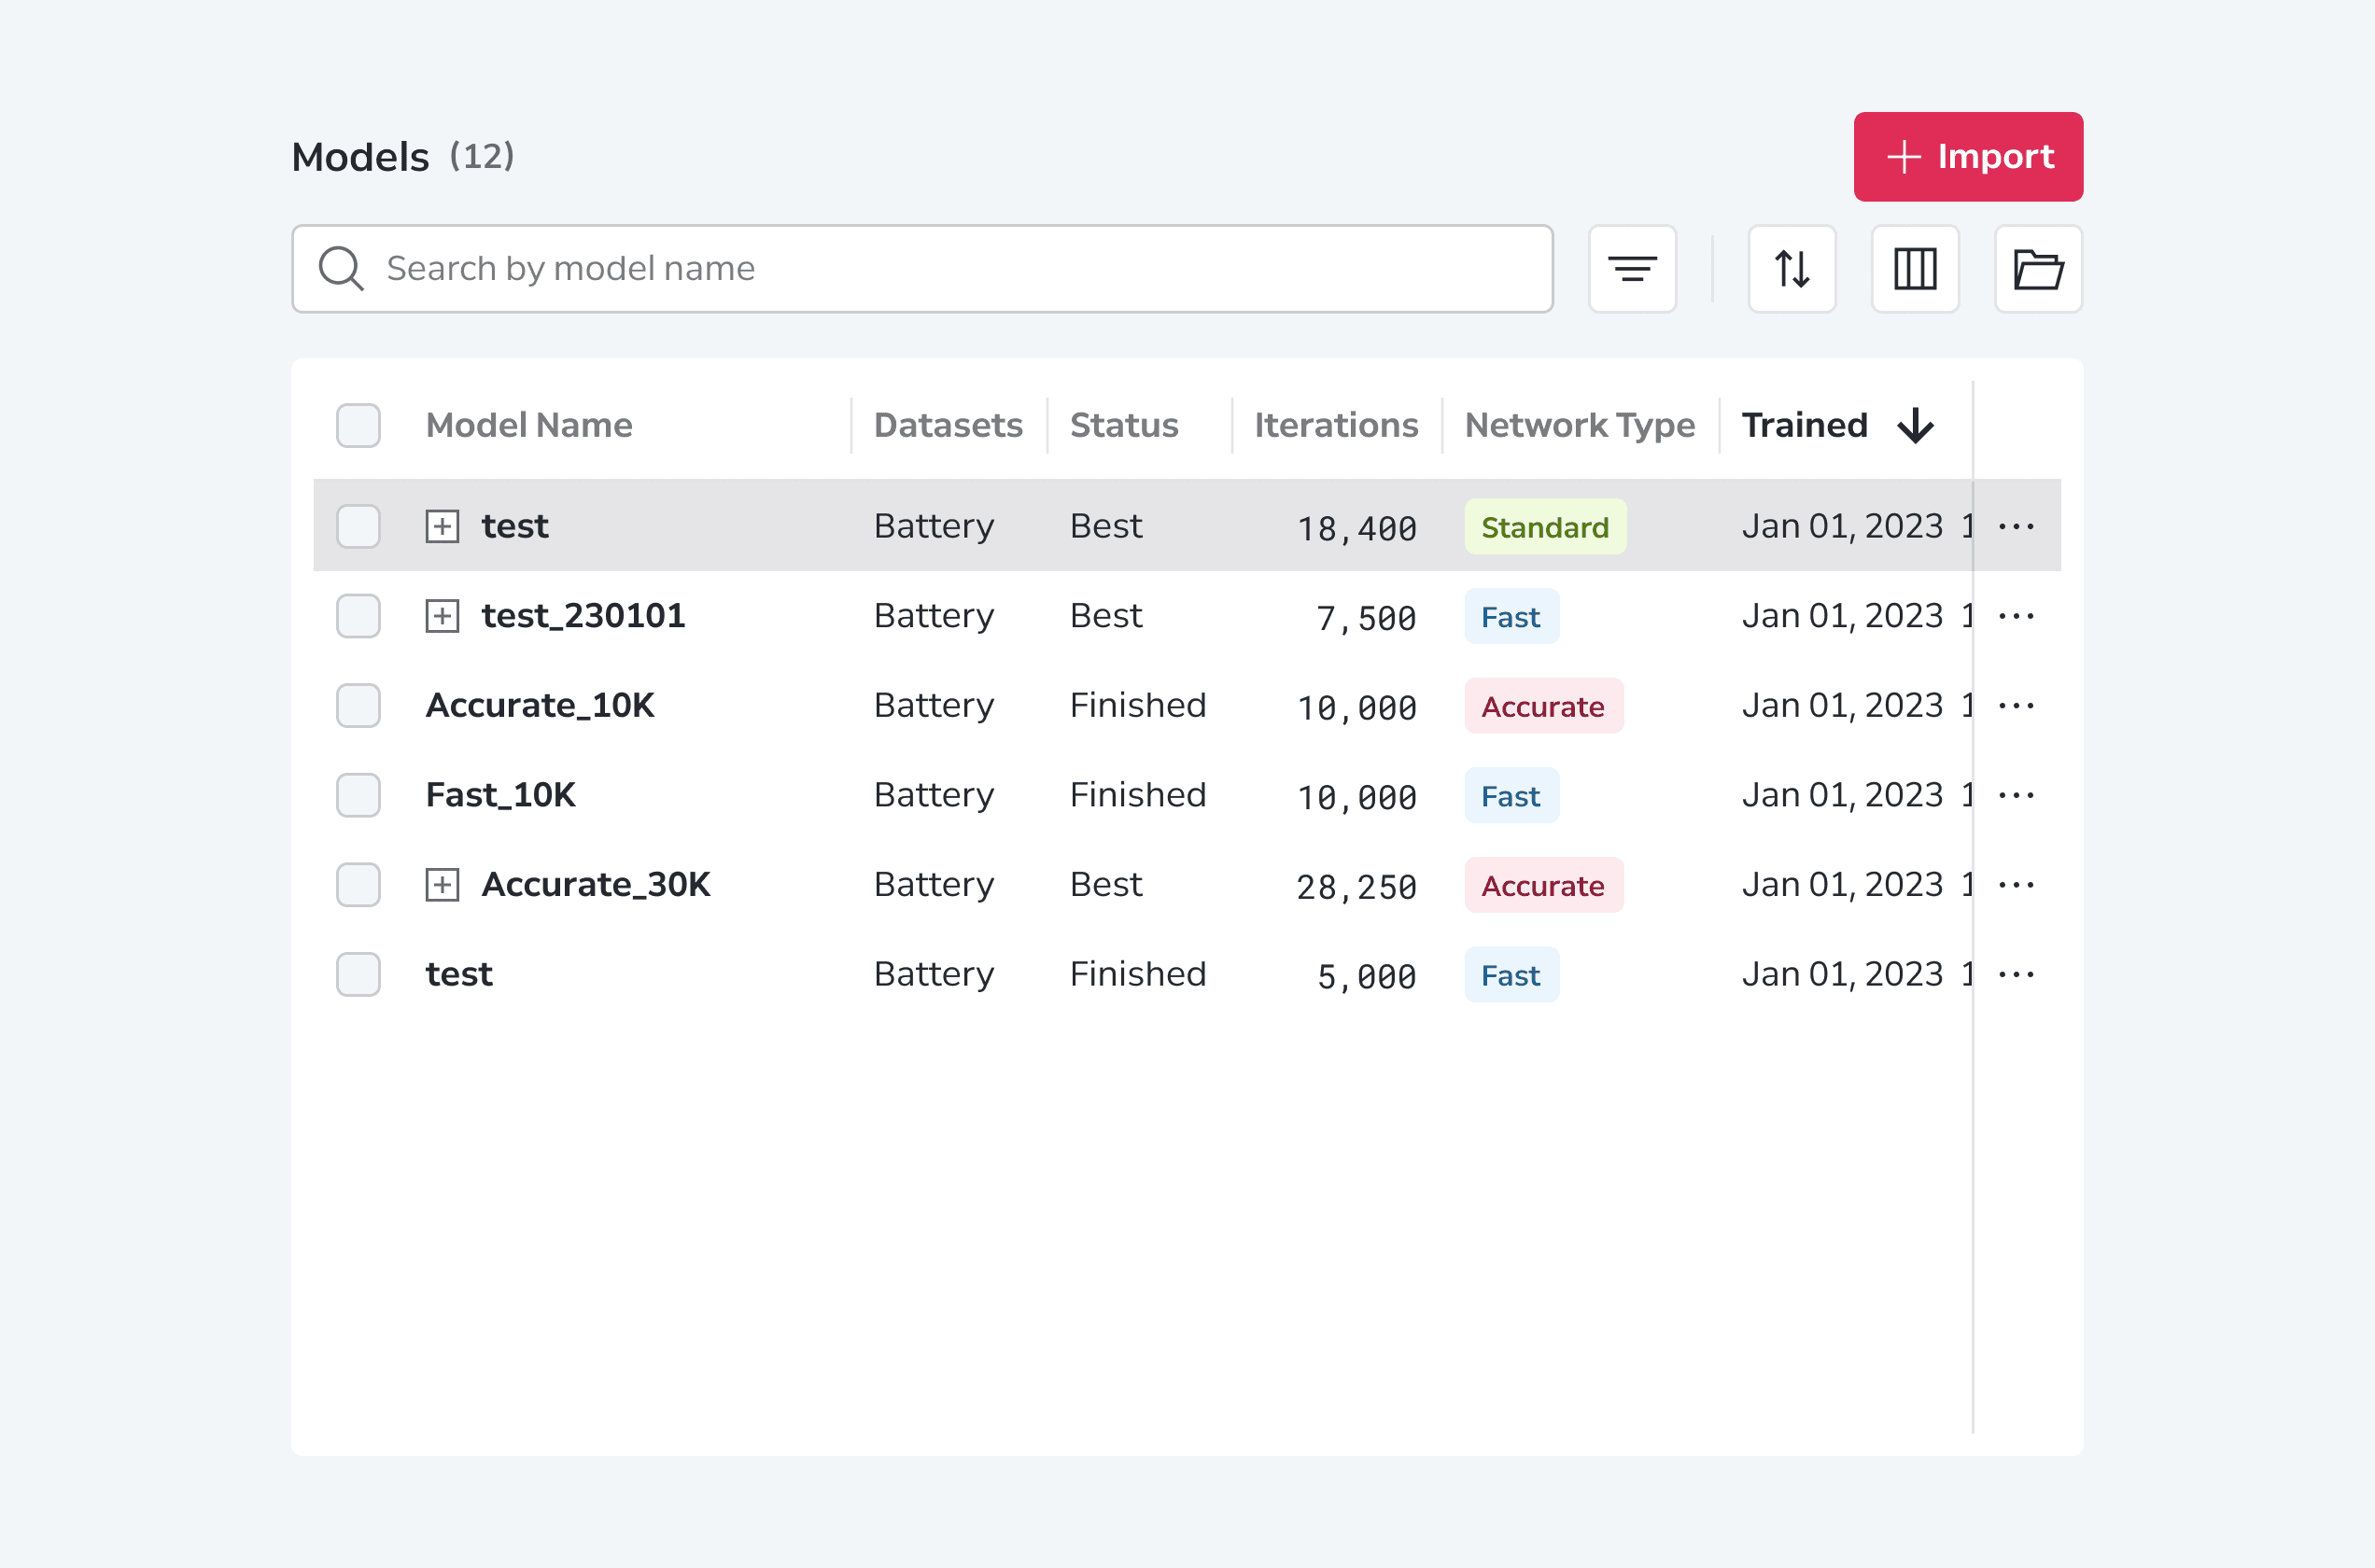
Task: Sort by Datasets column header
Action: coord(948,425)
